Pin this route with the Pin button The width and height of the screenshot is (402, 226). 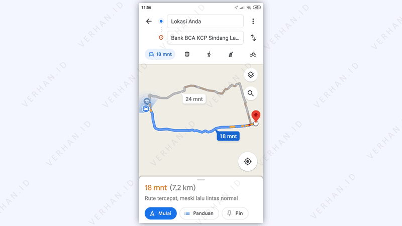click(x=235, y=213)
